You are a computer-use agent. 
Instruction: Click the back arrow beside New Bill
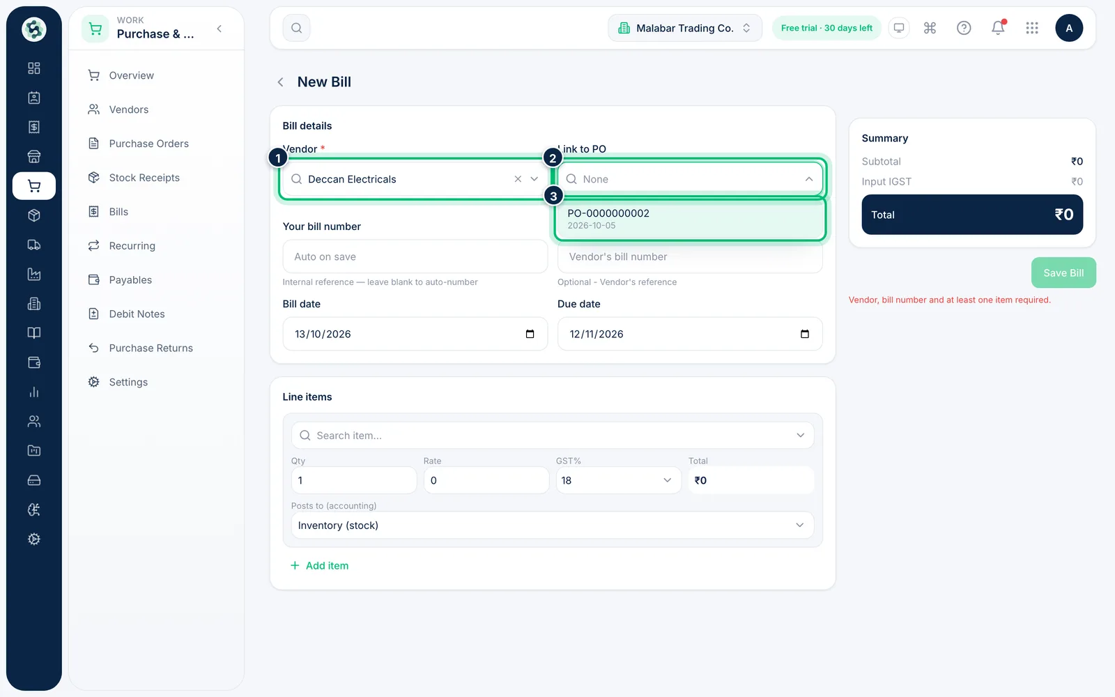(x=280, y=82)
